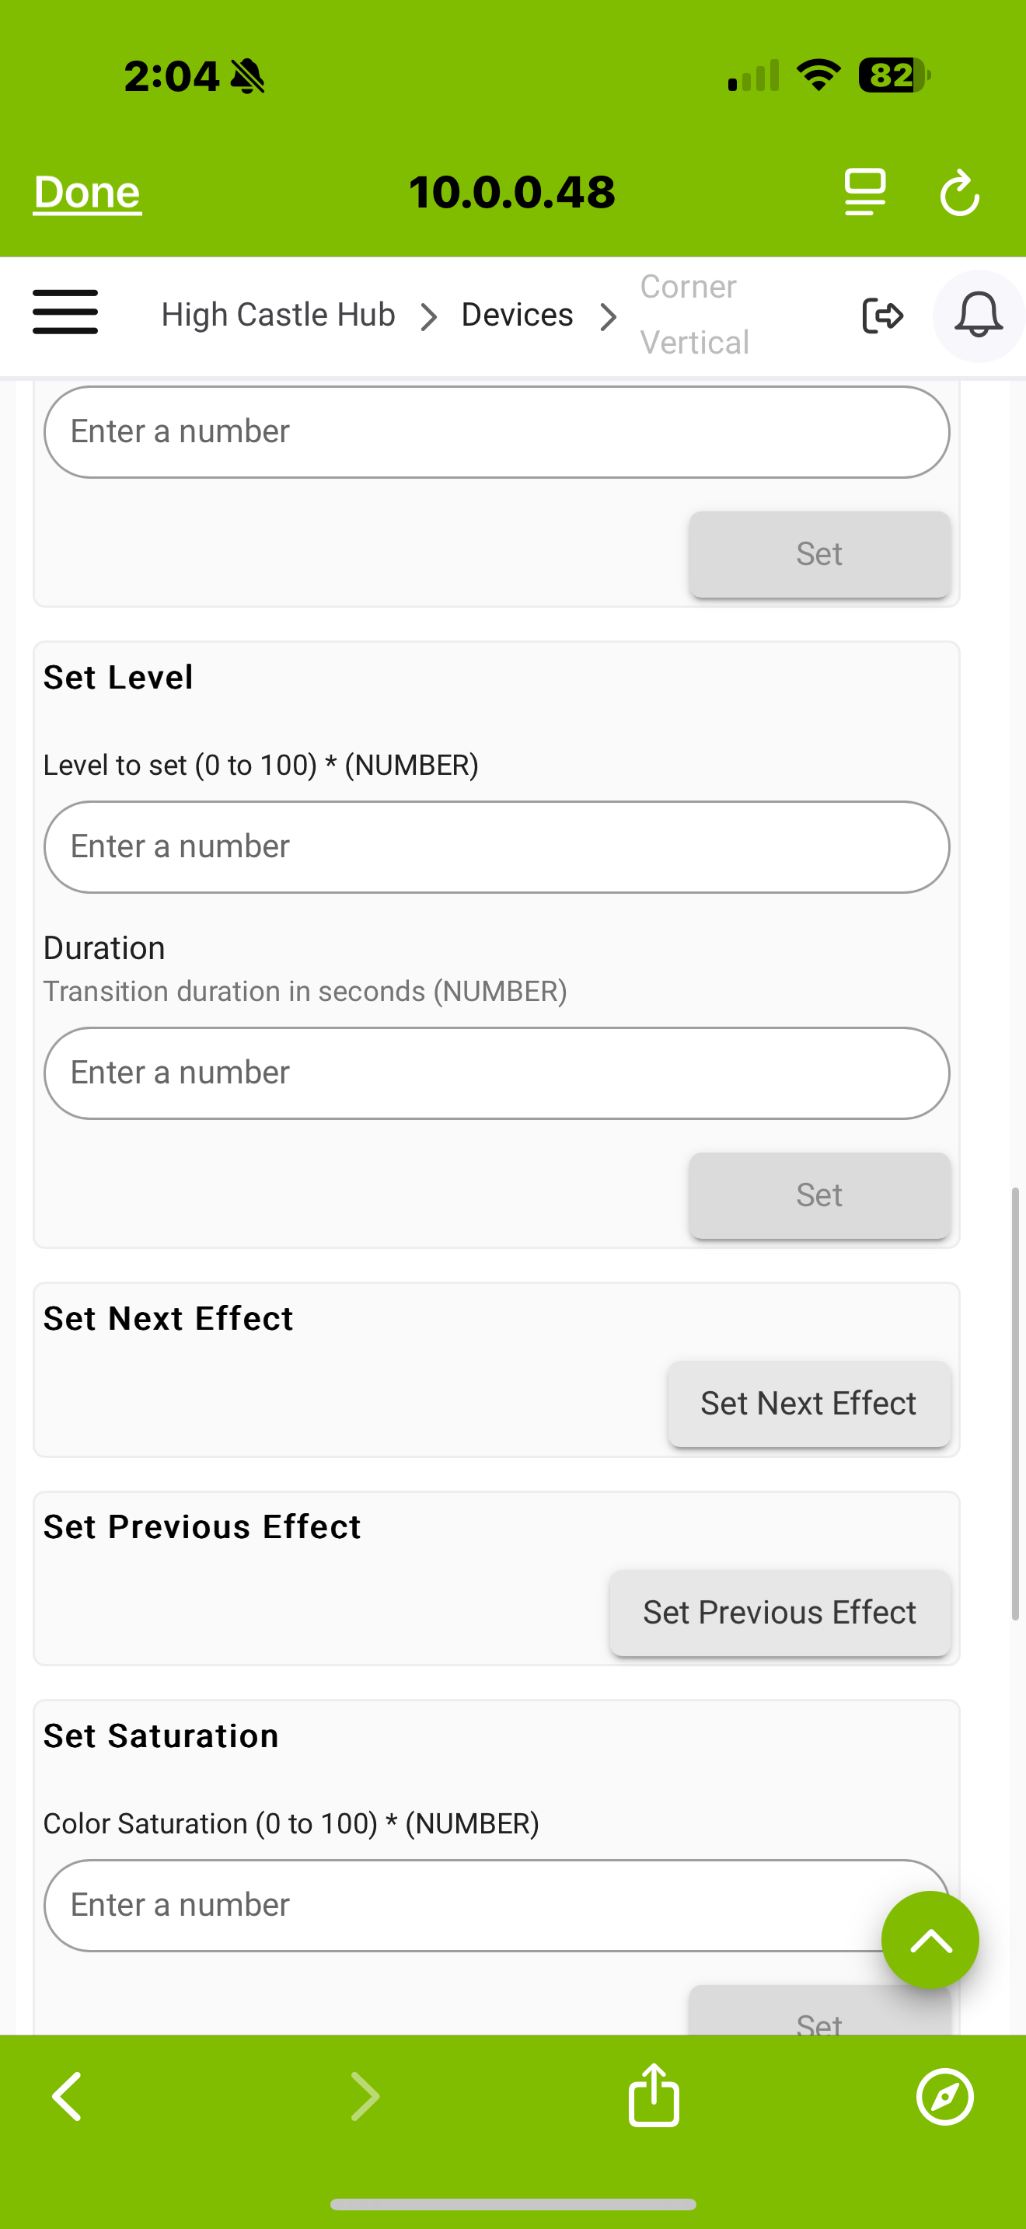Click the transition Duration number field
Screen dimensions: 1026x2229
[496, 1072]
